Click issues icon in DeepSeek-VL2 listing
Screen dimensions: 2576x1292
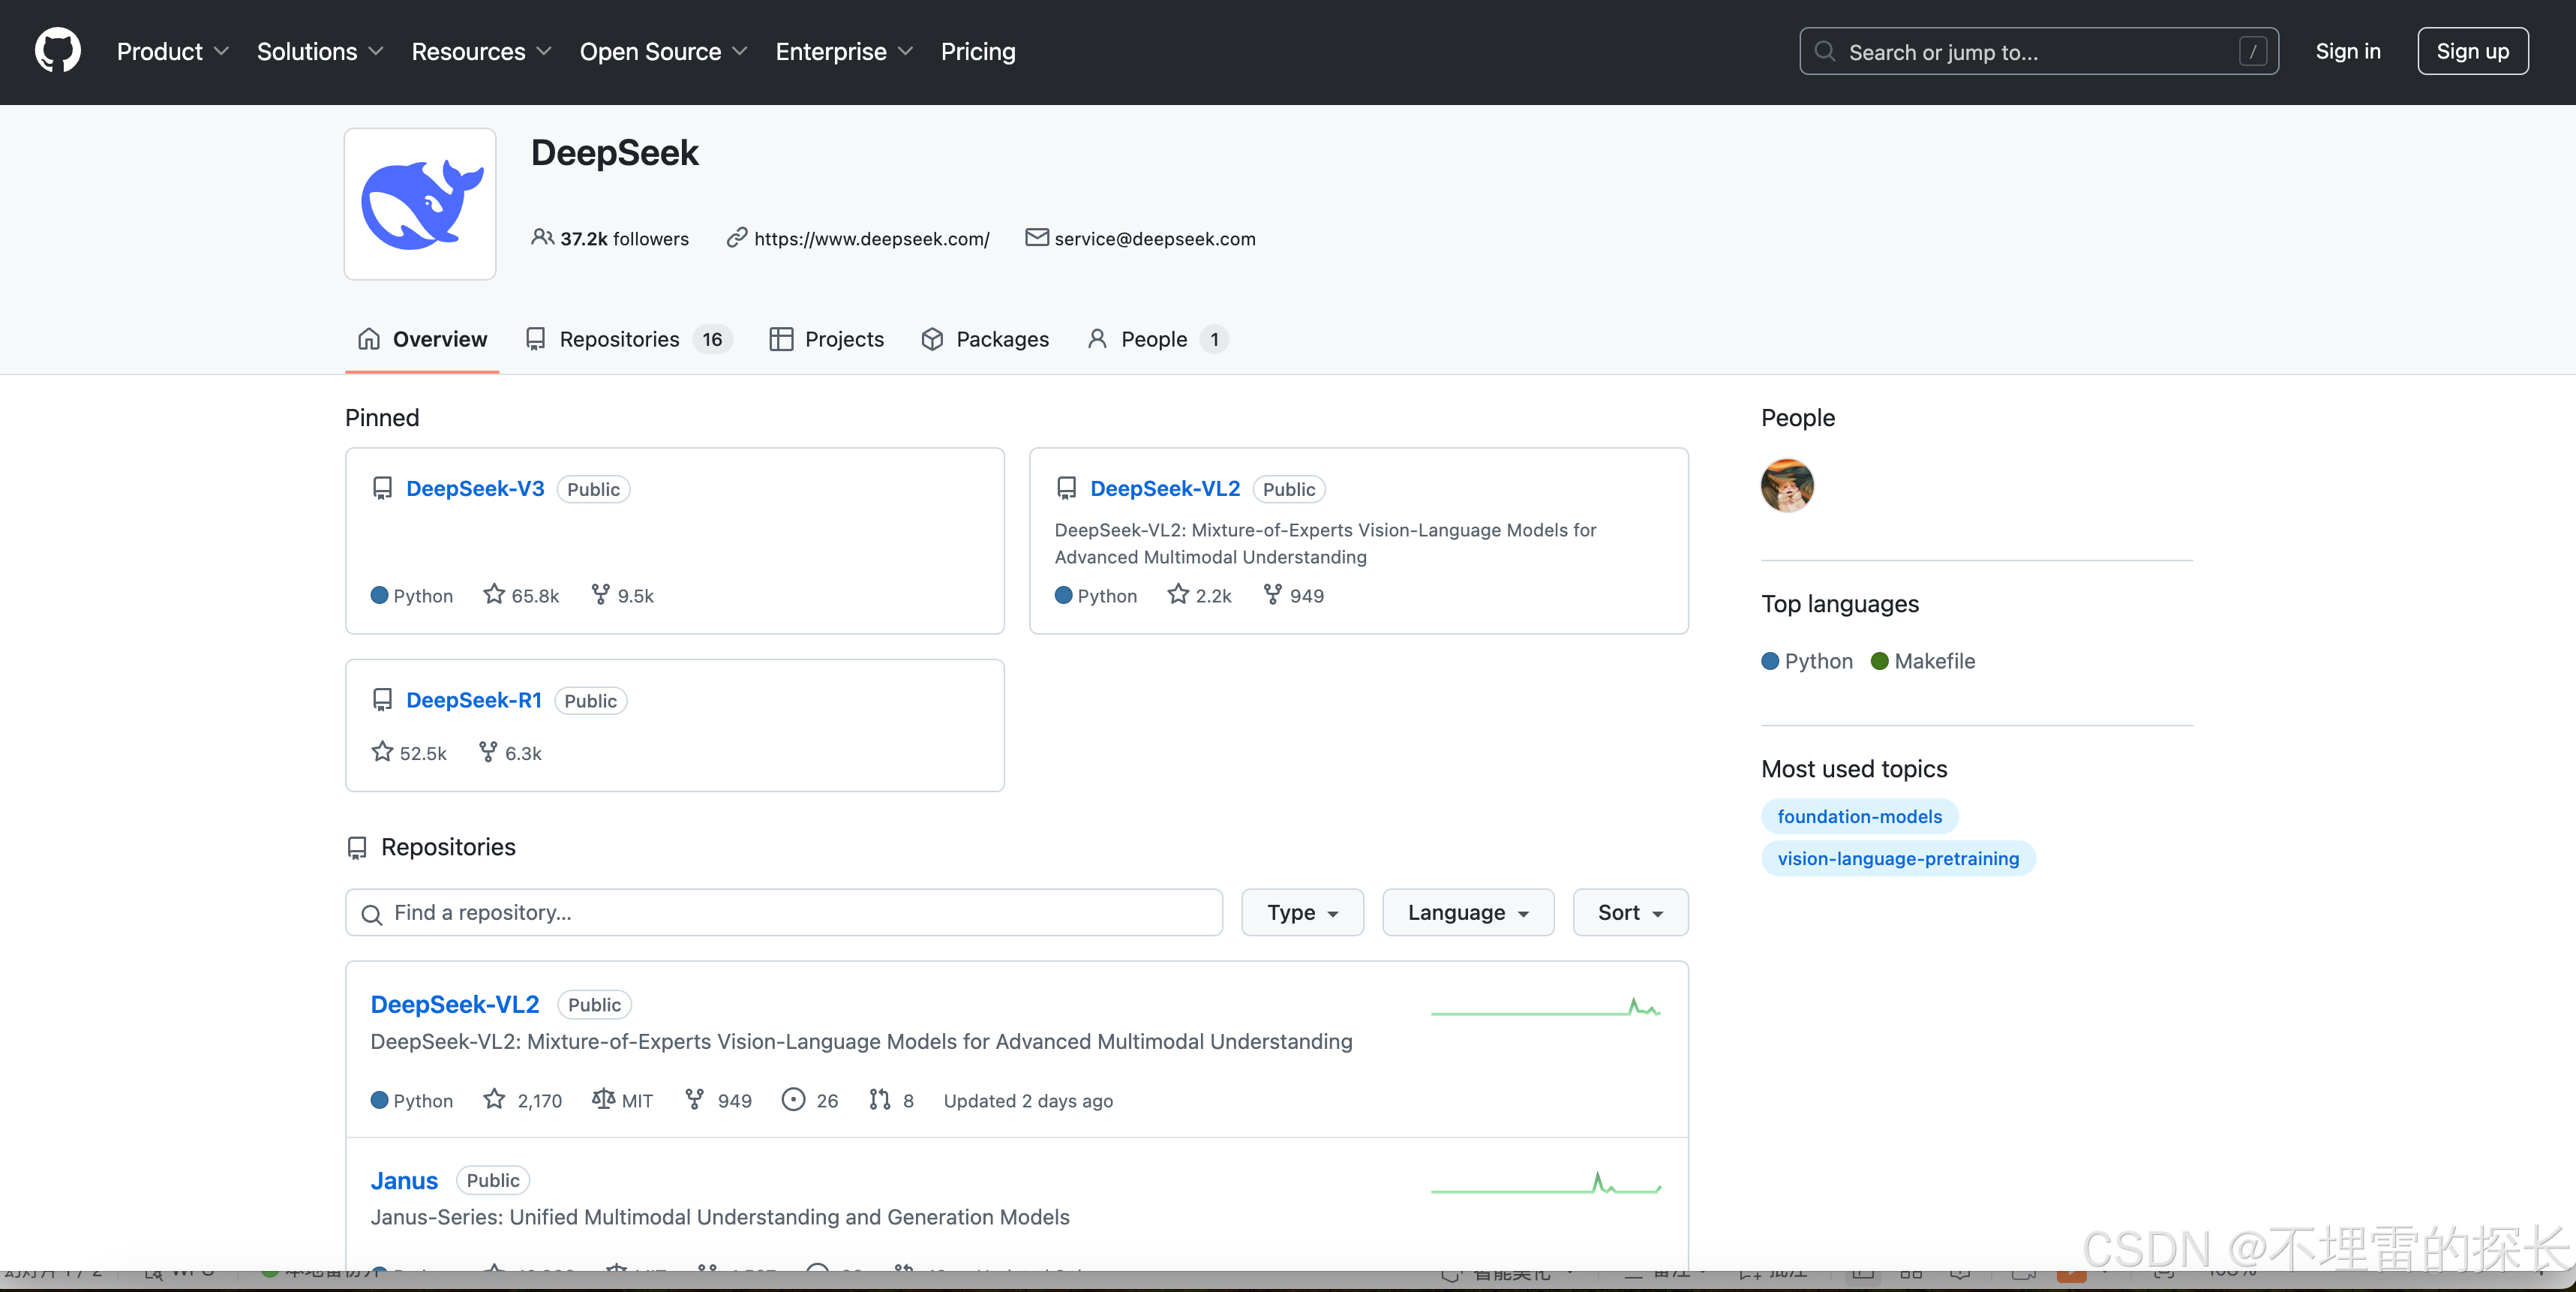(793, 1099)
